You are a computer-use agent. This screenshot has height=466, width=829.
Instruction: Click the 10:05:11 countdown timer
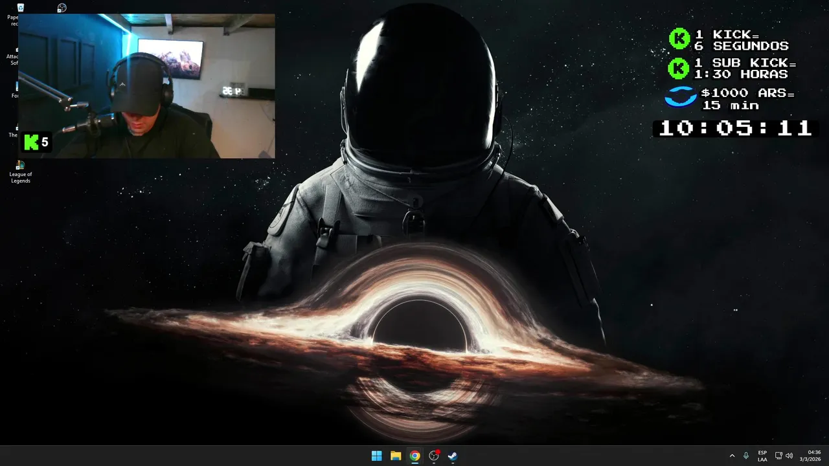click(x=735, y=128)
